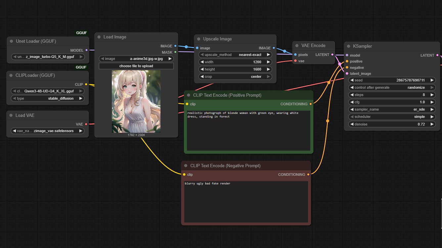Click the choose file to upload button
442x248 pixels.
tap(136, 66)
